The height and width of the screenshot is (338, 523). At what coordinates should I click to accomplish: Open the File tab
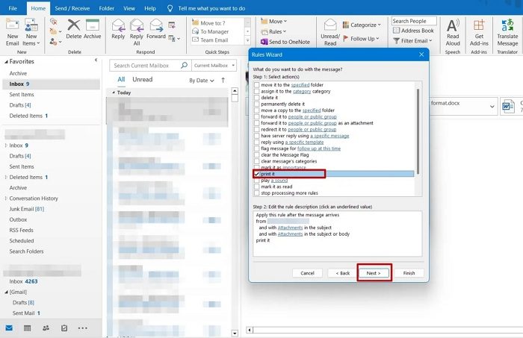pyautogui.click(x=13, y=8)
